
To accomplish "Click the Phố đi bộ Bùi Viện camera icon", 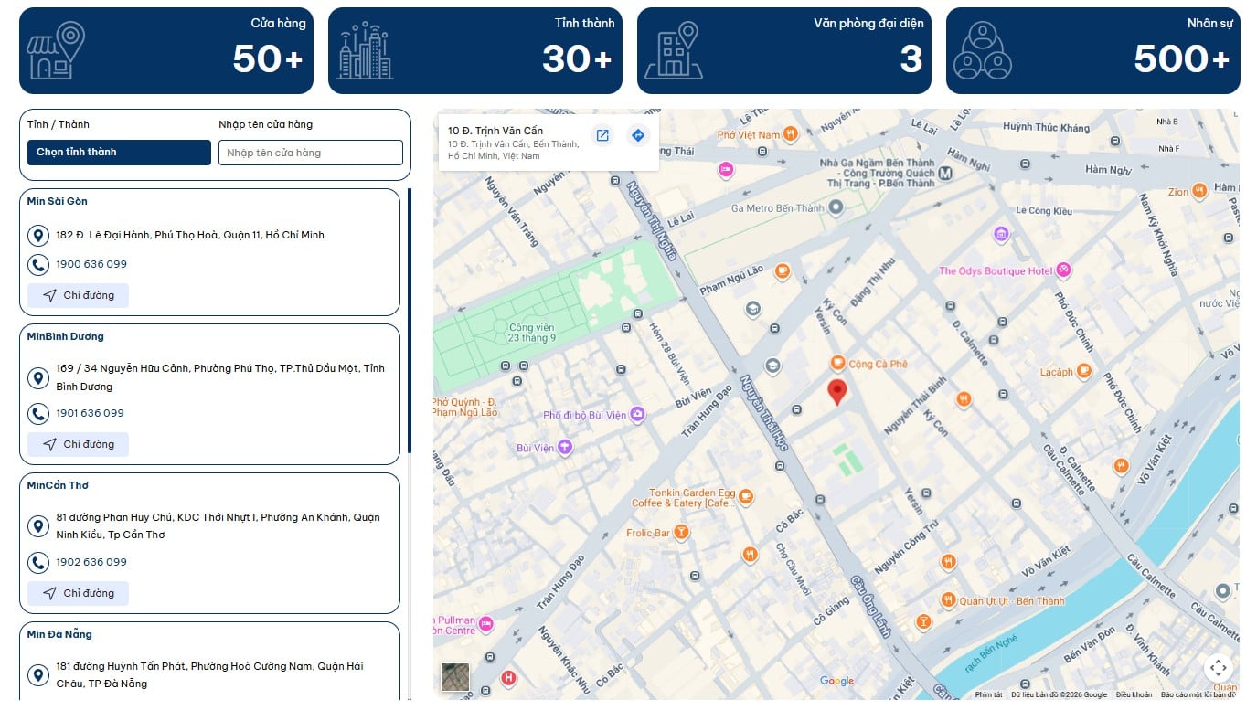I will point(637,415).
